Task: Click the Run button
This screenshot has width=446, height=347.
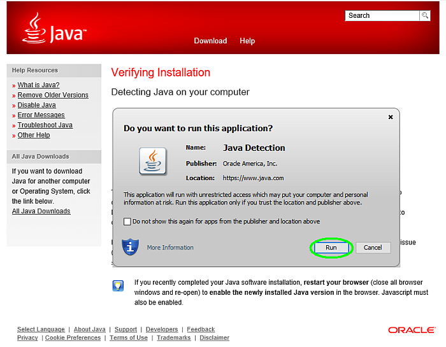Action: (x=331, y=248)
